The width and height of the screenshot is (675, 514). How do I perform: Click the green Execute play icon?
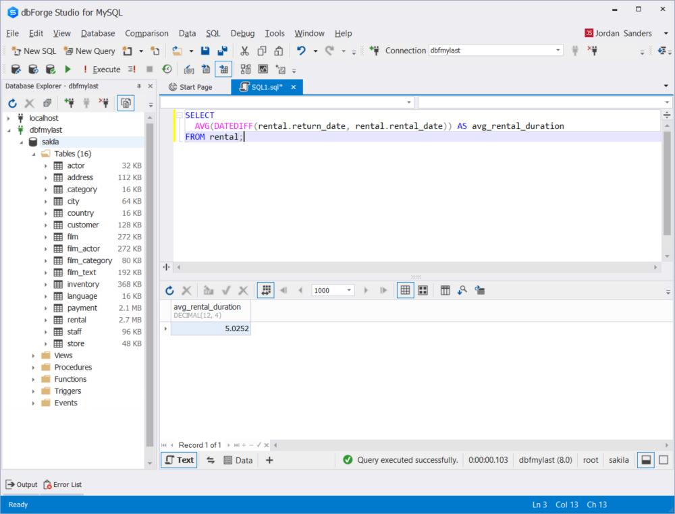pos(68,69)
